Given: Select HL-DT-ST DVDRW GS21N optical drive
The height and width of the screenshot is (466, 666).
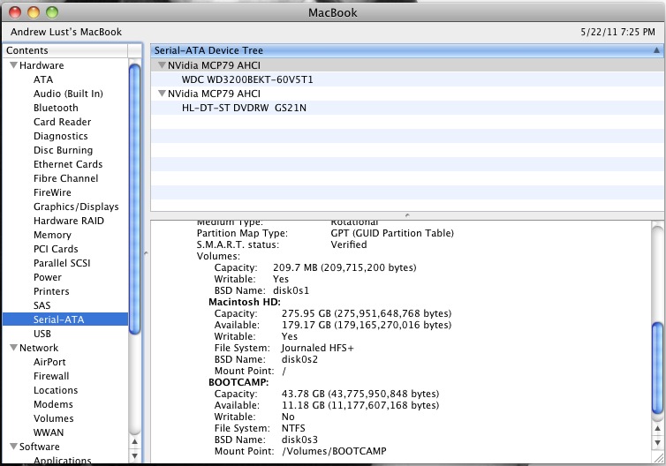Looking at the screenshot, I should (x=244, y=108).
